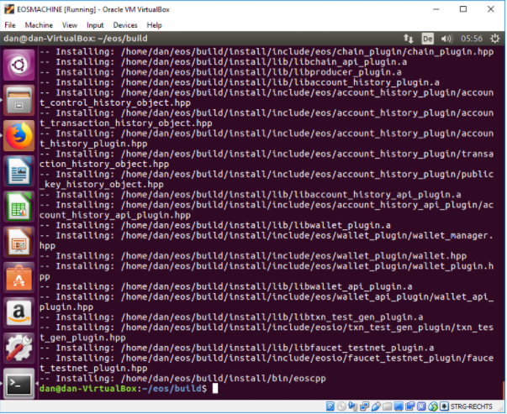Click the keyboard capture arrow icon
Viewport: 507px width, 414px height.
[x=444, y=406]
